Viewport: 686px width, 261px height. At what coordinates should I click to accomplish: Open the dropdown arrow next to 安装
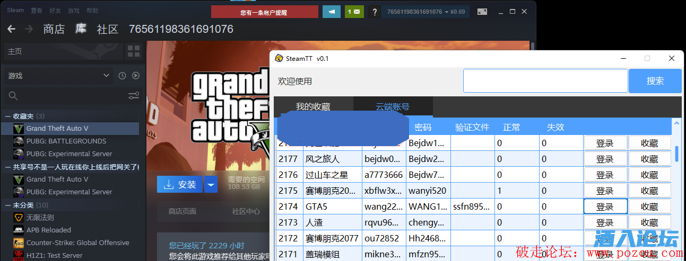[x=211, y=184]
